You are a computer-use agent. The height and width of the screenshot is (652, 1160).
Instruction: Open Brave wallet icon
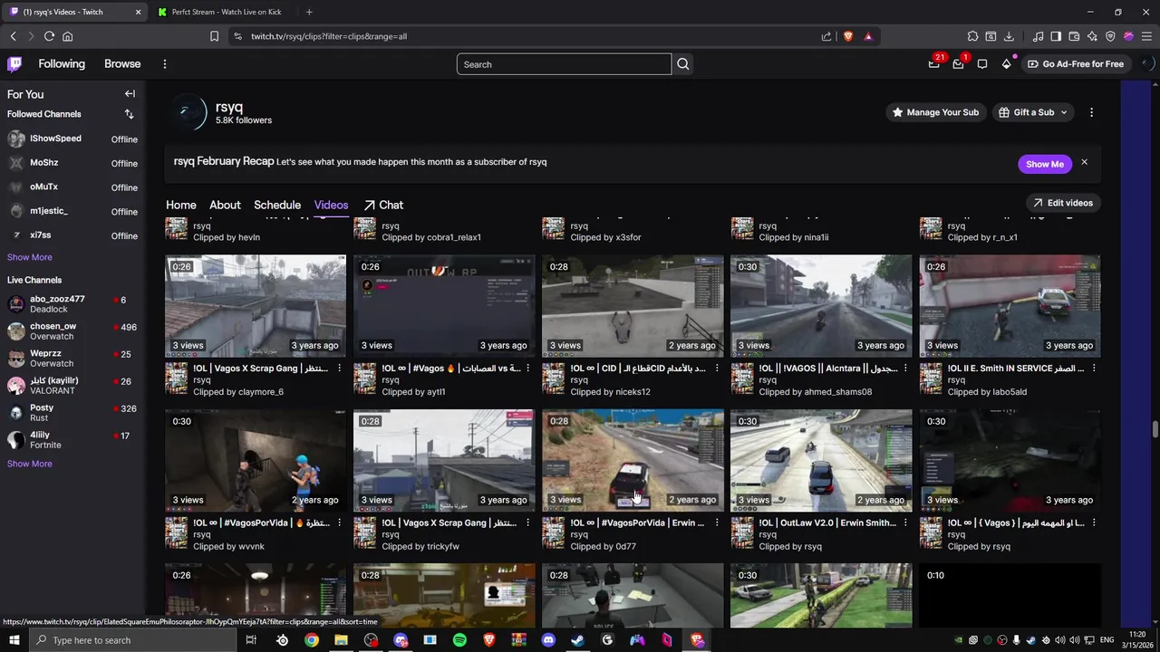1074,36
